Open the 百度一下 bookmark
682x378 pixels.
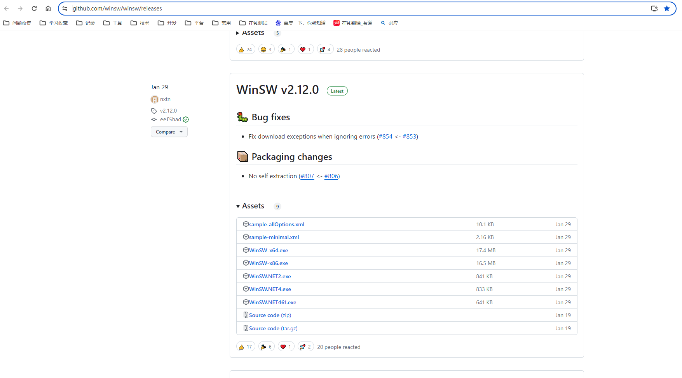click(x=300, y=23)
